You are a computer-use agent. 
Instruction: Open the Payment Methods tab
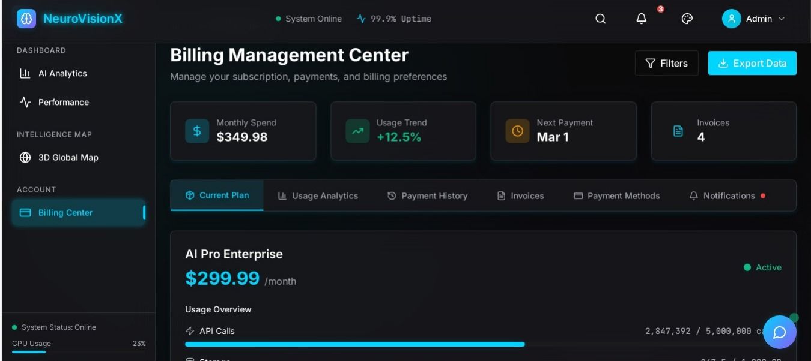[x=616, y=196]
